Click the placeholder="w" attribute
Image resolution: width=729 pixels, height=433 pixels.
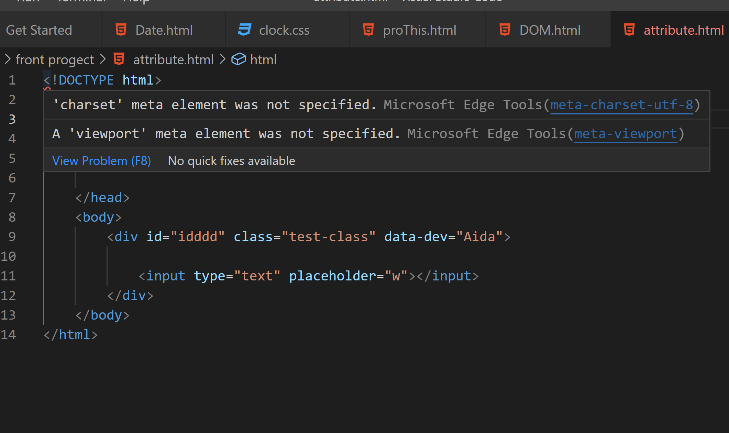(348, 276)
